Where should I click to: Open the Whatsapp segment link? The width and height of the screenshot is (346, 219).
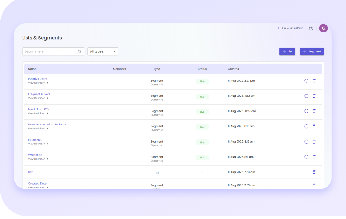(x=35, y=155)
